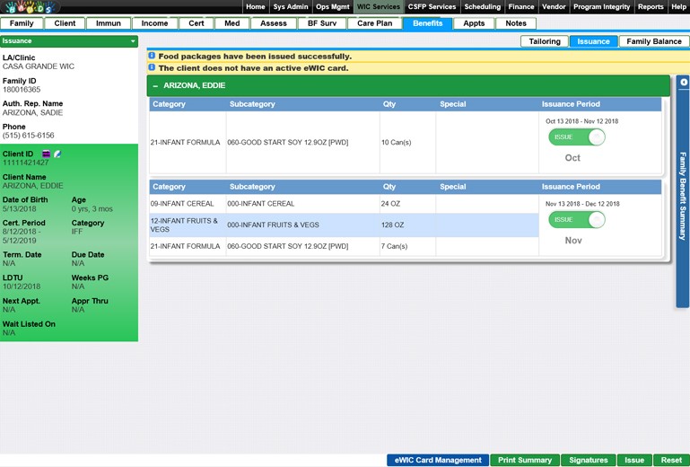The image size is (690, 467).
Task: Toggle the Oct issuance ISSUE switch
Action: click(x=577, y=137)
